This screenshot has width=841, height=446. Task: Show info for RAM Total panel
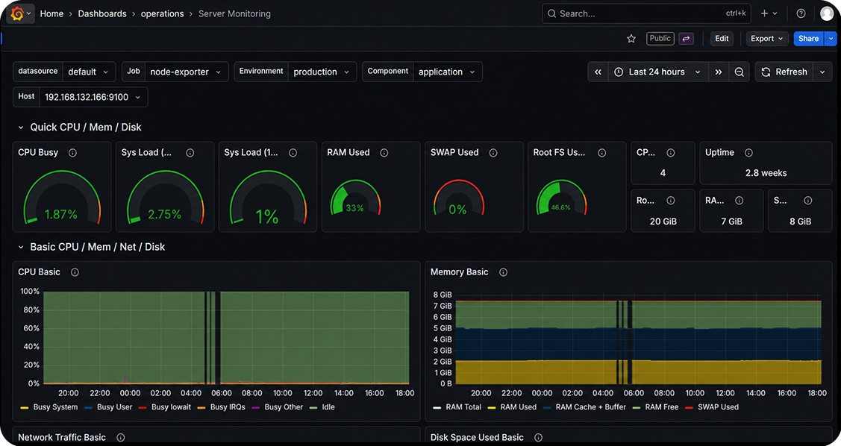739,201
